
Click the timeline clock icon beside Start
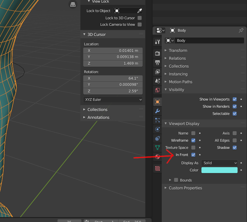pyautogui.click(x=87, y=221)
